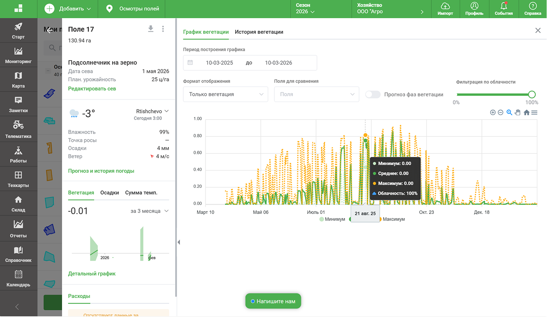The height and width of the screenshot is (317, 547).
Task: Reset chart zoom with home icon
Action: (527, 112)
